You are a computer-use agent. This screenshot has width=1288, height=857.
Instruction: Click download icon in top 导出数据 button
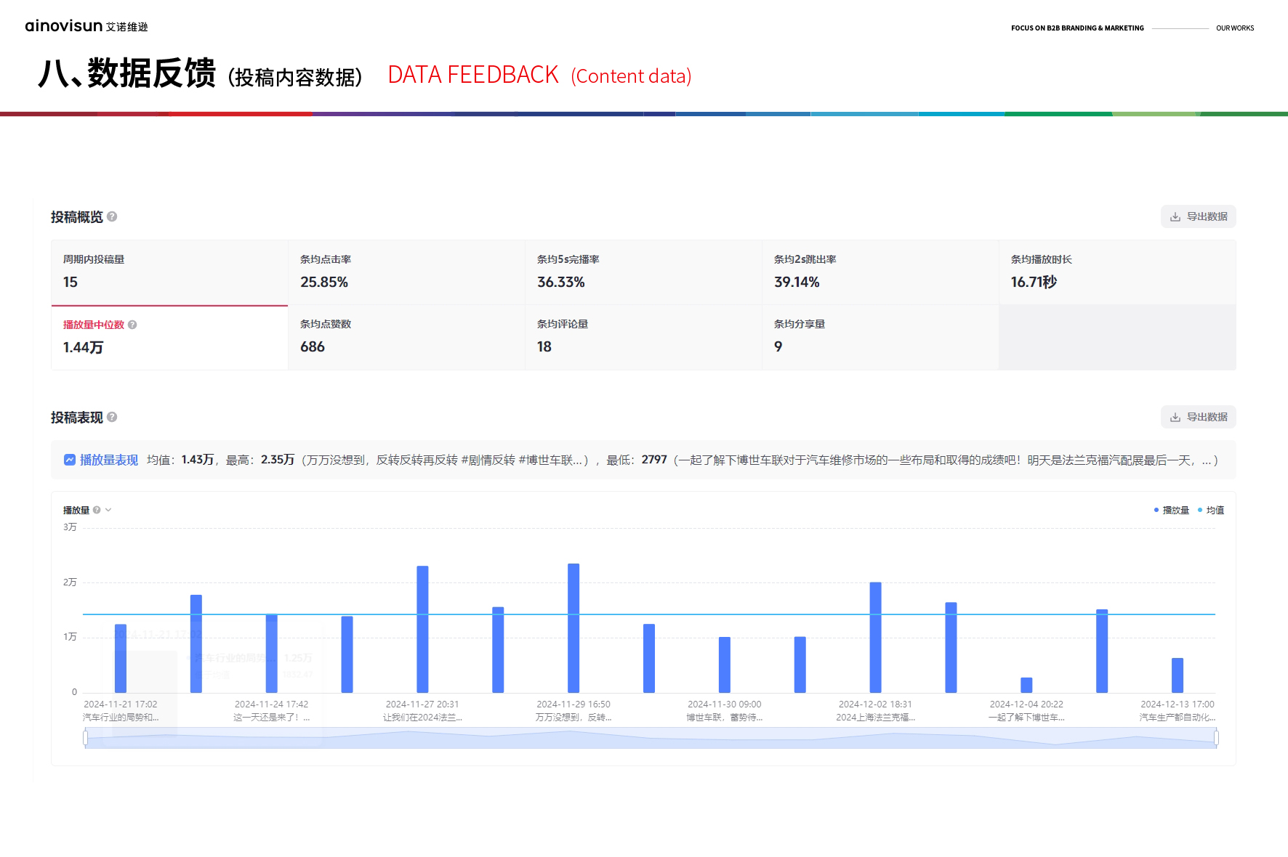[x=1175, y=216]
